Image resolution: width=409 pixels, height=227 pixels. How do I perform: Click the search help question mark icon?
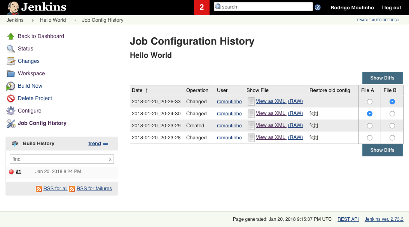(318, 7)
